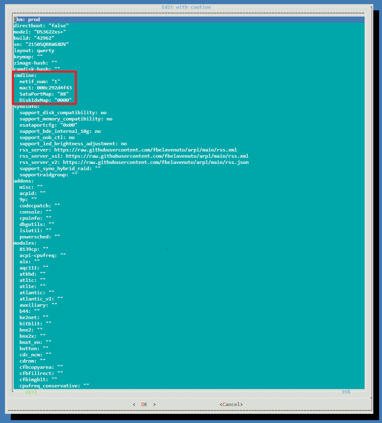Select the modules section header

pos(25,243)
